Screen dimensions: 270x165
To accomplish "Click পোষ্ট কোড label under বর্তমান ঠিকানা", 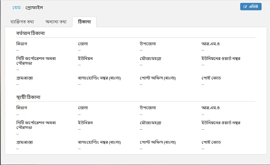I will pos(211,78).
